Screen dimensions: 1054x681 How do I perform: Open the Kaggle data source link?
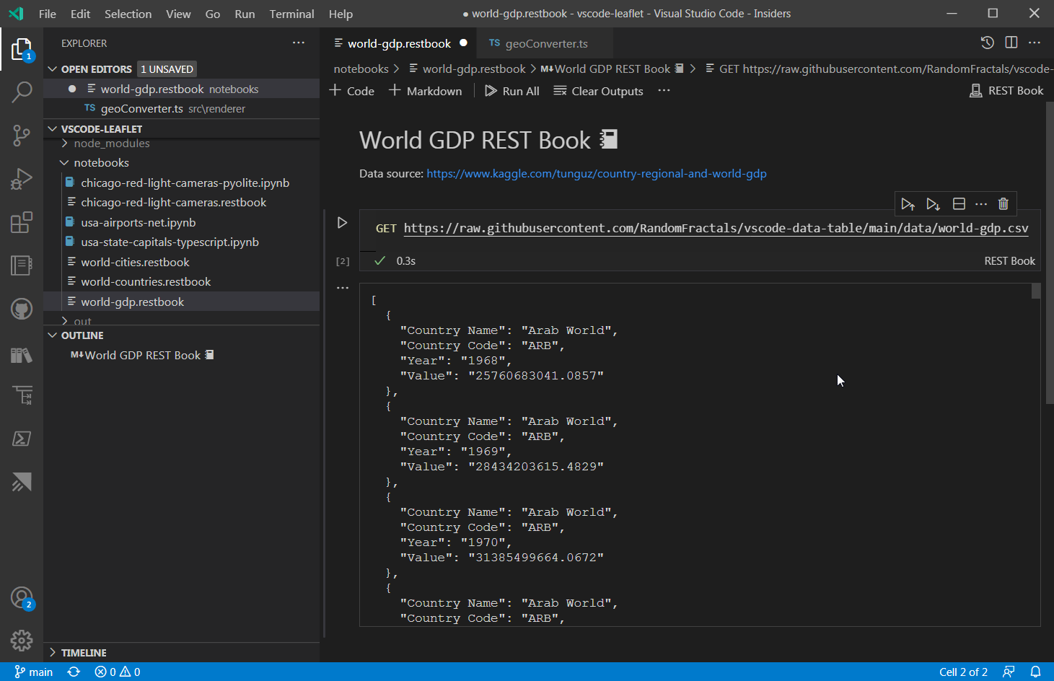(x=597, y=174)
